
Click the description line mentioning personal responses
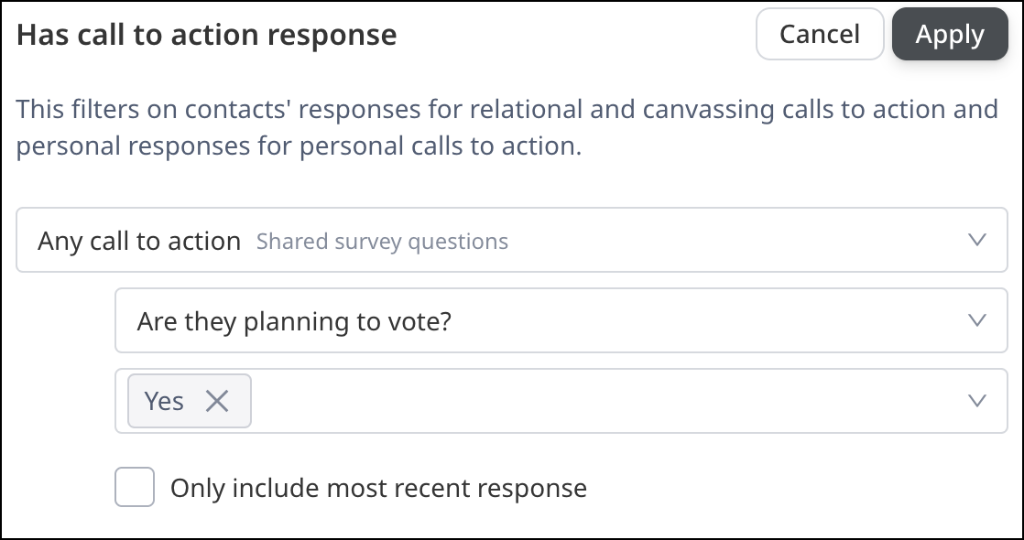(x=299, y=146)
